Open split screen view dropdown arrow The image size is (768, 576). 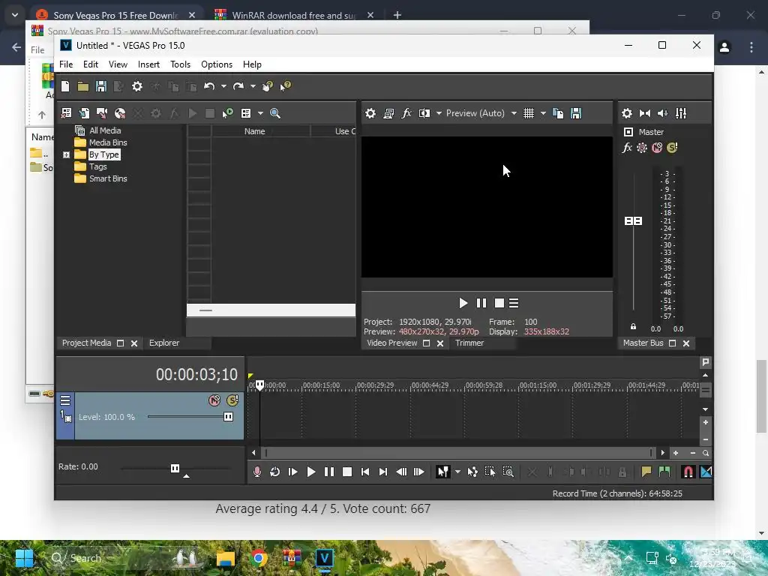[439, 113]
